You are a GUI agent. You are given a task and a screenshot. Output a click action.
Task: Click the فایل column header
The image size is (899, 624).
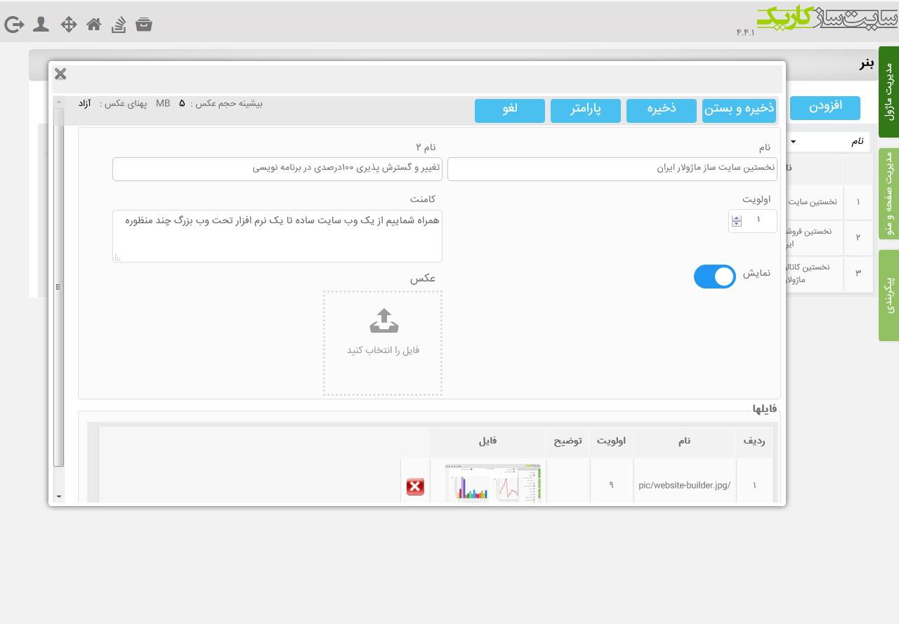point(488,442)
